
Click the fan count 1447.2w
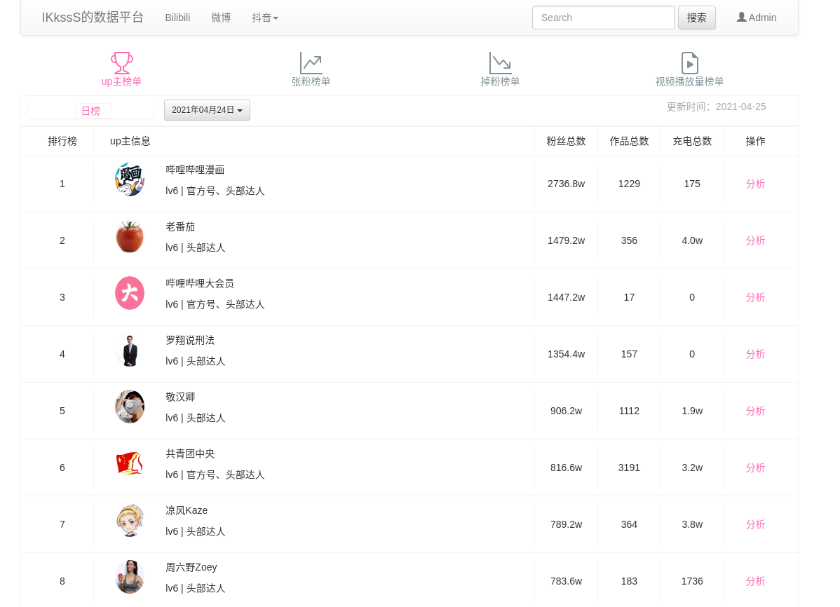[567, 297]
